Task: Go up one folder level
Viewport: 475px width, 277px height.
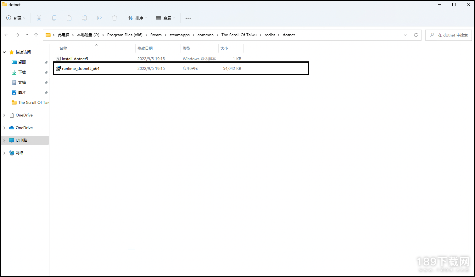Action: coord(36,35)
